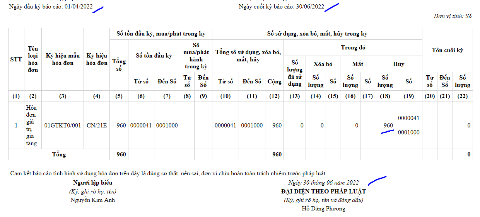
Task: Select the preparer name Nguyễn Kim Anh
Action: [92, 200]
